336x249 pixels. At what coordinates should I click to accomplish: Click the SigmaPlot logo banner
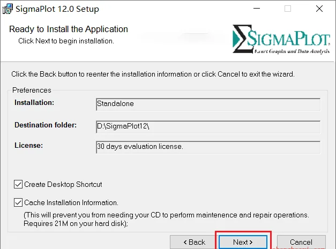pyautogui.click(x=281, y=39)
